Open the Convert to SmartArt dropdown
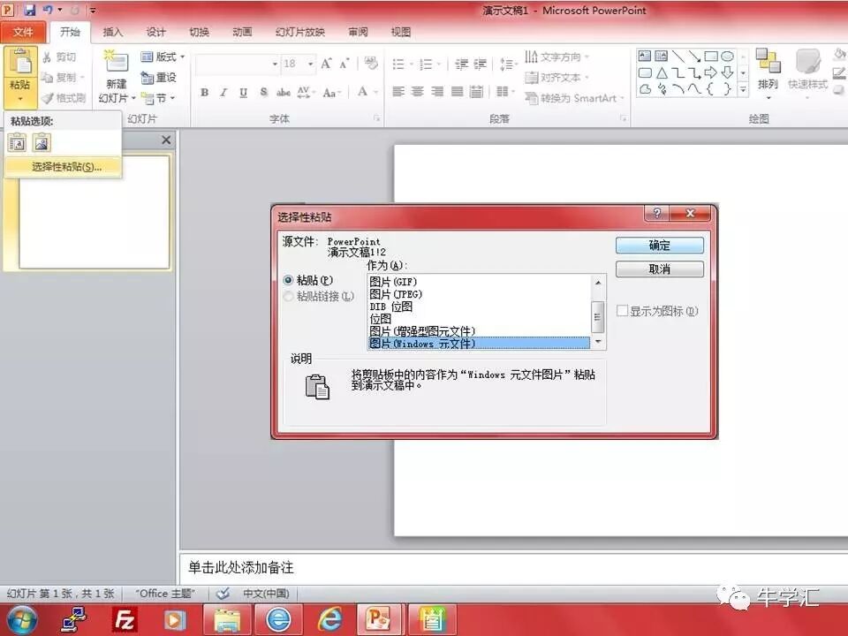848x636 pixels. (574, 98)
